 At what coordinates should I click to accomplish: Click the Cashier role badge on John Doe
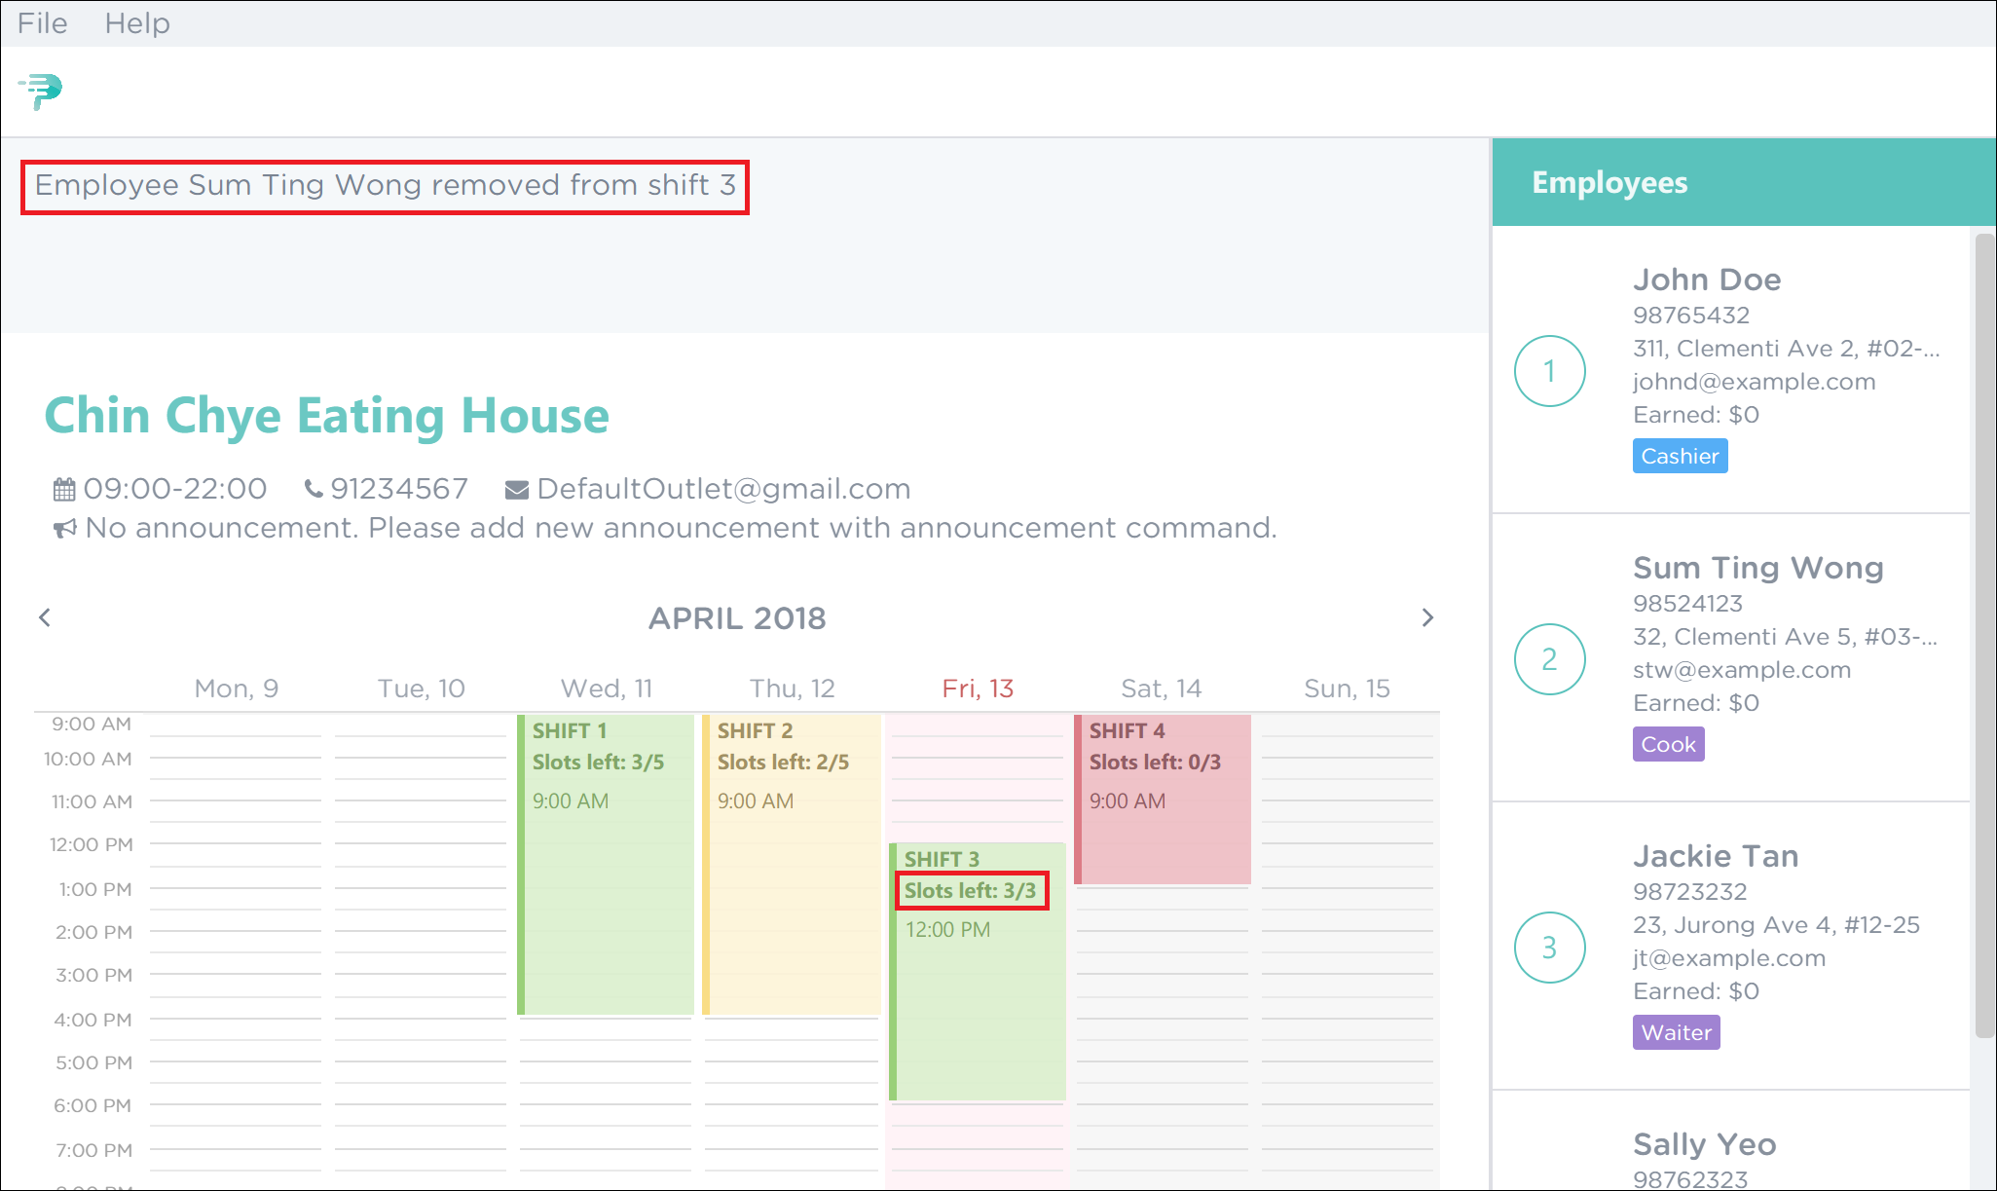(1680, 457)
